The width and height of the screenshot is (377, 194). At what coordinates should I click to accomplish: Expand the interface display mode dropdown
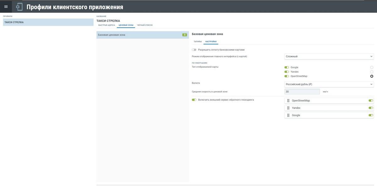coord(329,56)
